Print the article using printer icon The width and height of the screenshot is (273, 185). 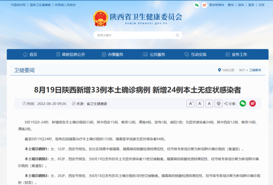[218, 104]
